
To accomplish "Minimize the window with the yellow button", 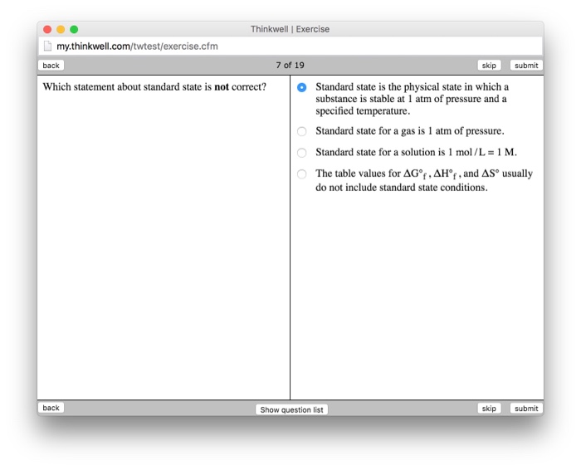I will click(x=61, y=29).
